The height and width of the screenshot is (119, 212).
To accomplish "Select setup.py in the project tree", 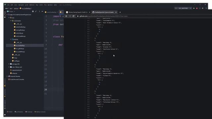I will coord(14,73).
